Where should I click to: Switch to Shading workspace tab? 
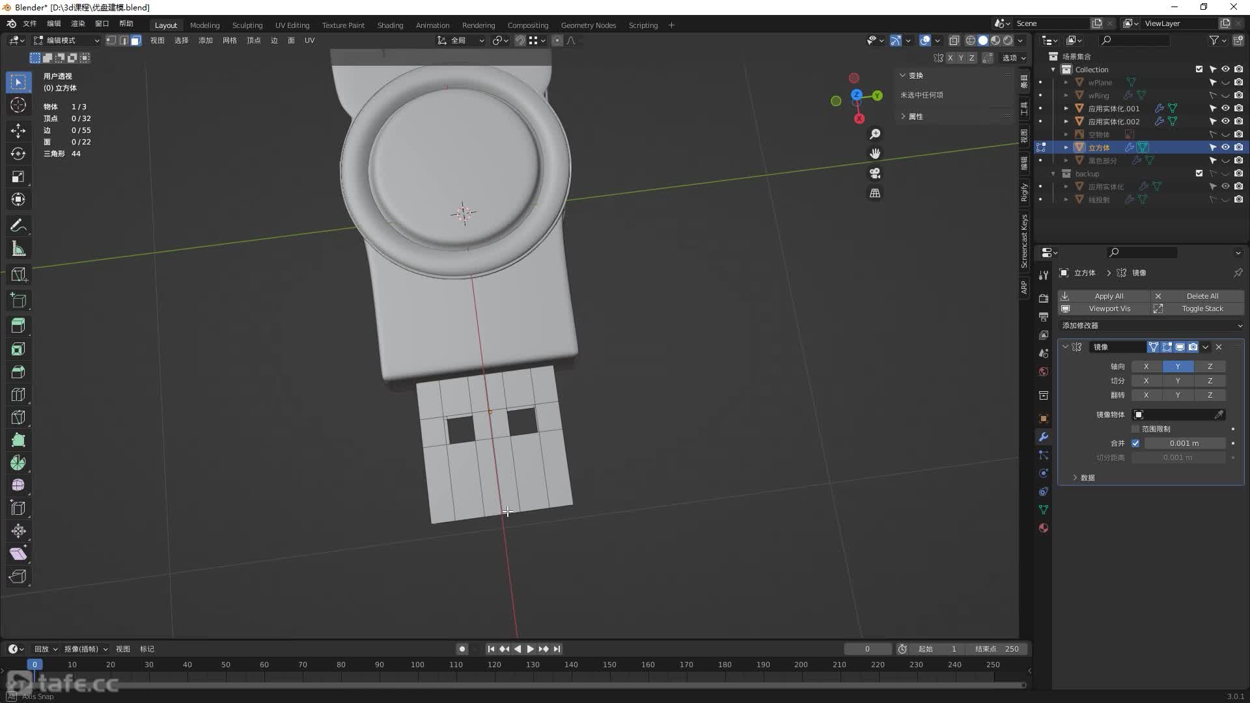390,25
